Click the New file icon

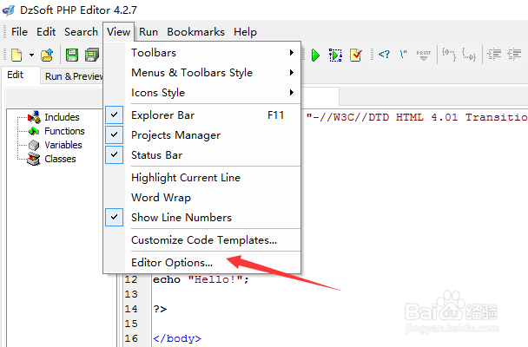coord(16,55)
